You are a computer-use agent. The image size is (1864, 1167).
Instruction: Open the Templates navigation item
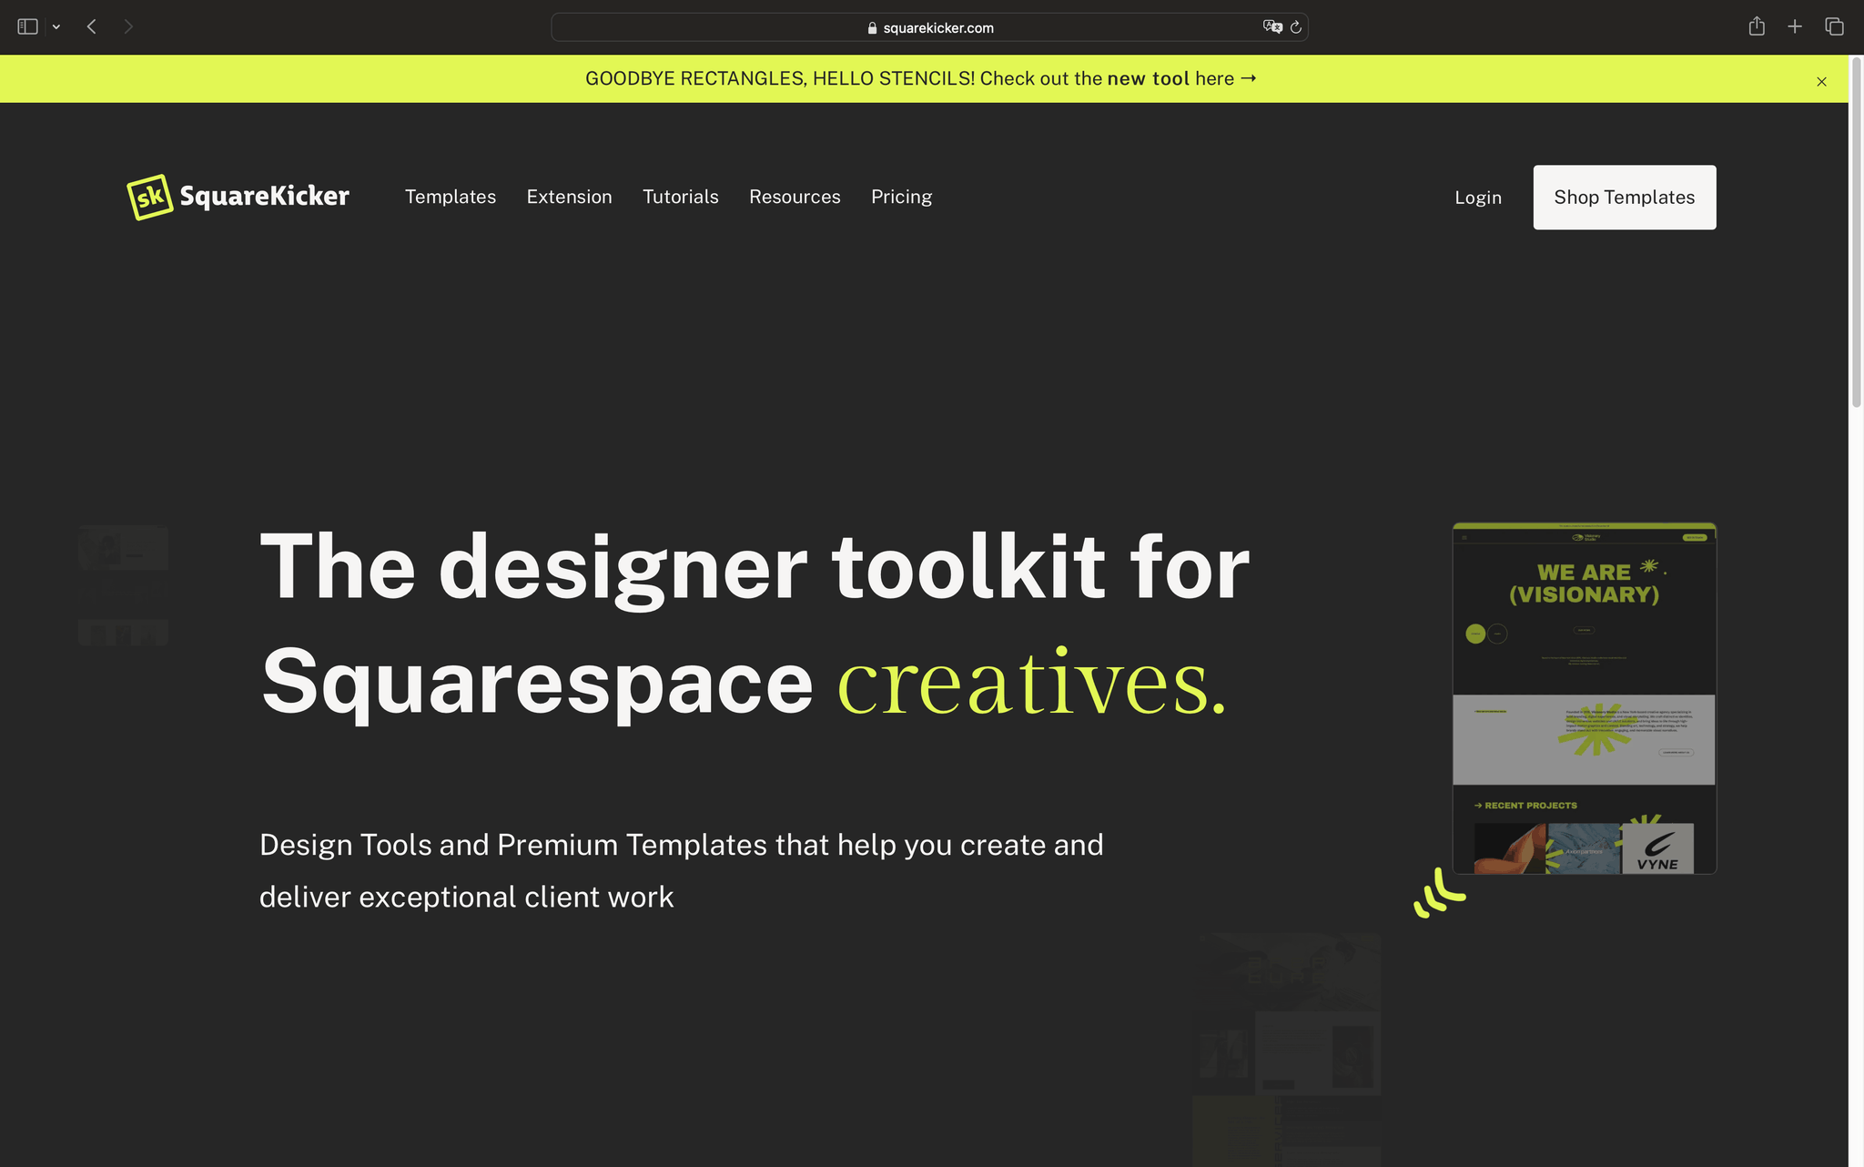pyautogui.click(x=451, y=197)
